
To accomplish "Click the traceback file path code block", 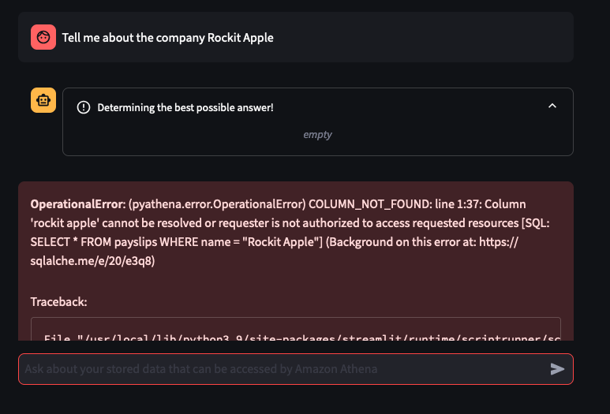I will point(296,330).
